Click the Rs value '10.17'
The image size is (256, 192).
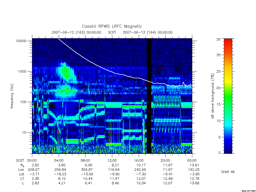[141, 165]
